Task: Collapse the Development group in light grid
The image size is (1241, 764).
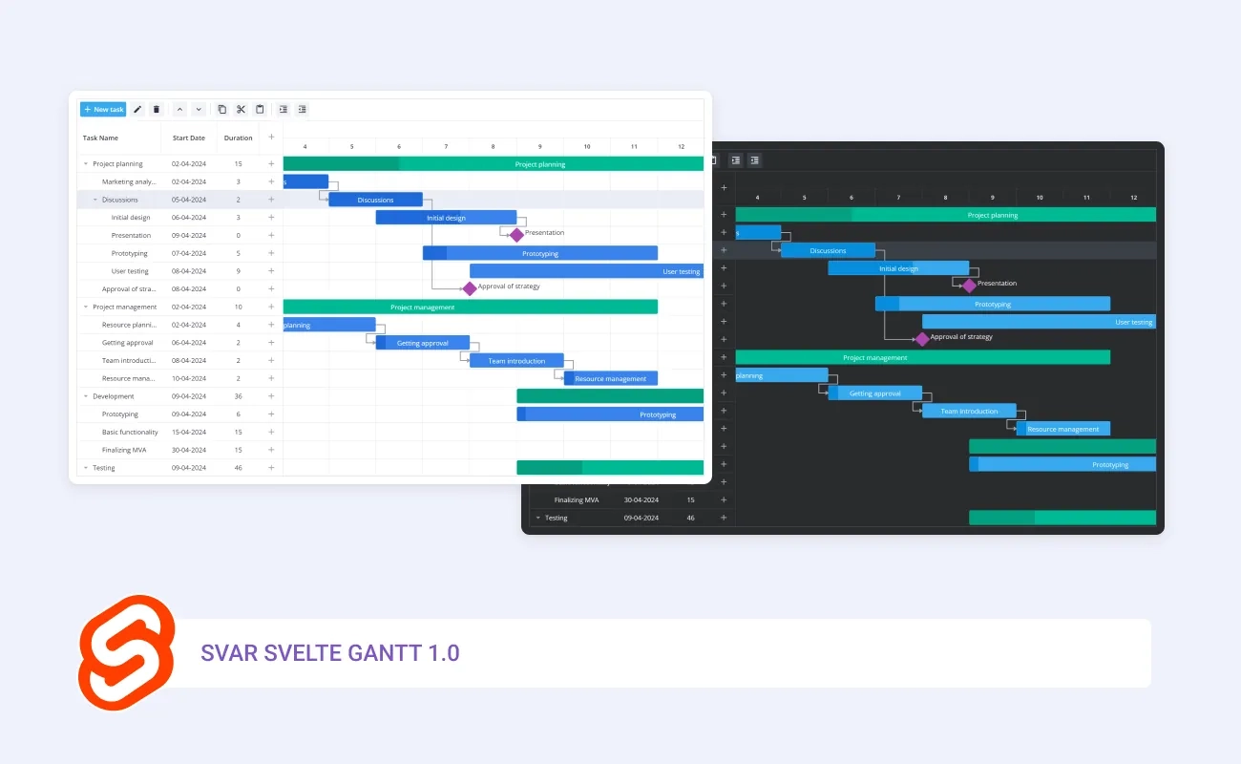Action: [x=86, y=396]
